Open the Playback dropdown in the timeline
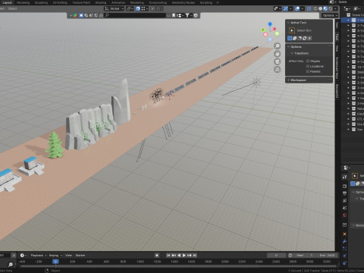Screen dimensions: 364x273 (x=39, y=256)
